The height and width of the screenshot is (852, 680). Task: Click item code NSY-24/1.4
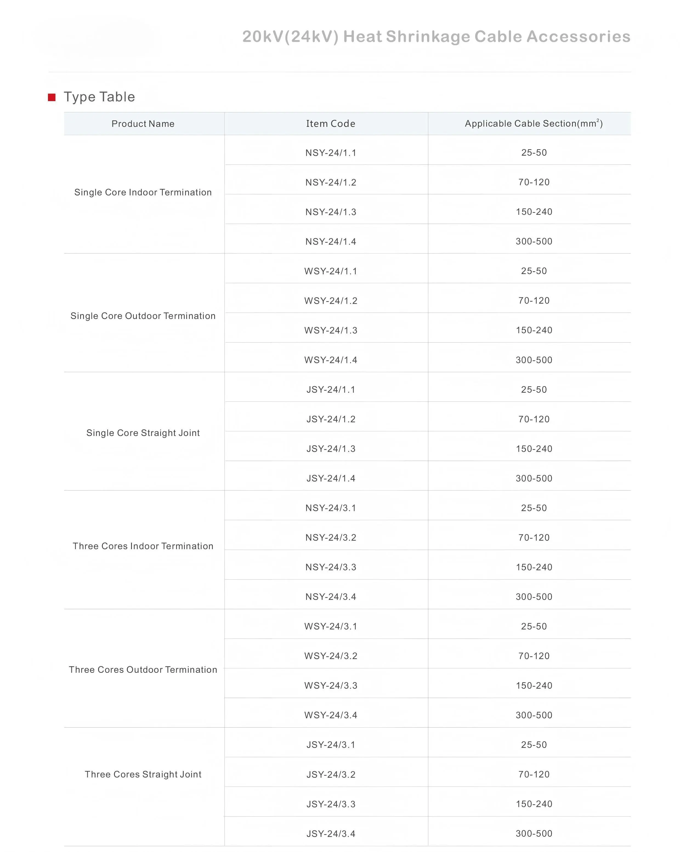330,242
